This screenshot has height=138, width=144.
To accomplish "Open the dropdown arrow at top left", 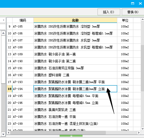I will (3, 20).
